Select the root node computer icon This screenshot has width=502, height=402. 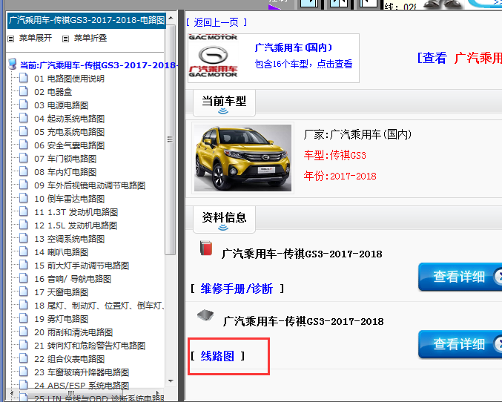(x=12, y=64)
